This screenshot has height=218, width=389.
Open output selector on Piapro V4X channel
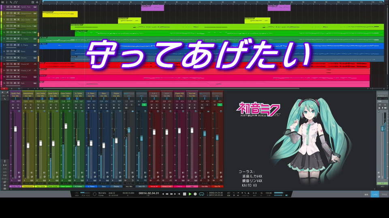(180, 96)
